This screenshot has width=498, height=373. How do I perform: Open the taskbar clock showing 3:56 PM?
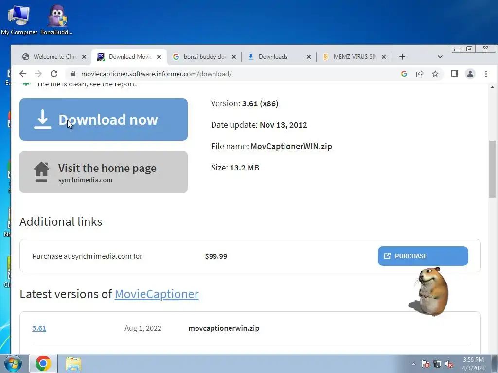(473, 363)
